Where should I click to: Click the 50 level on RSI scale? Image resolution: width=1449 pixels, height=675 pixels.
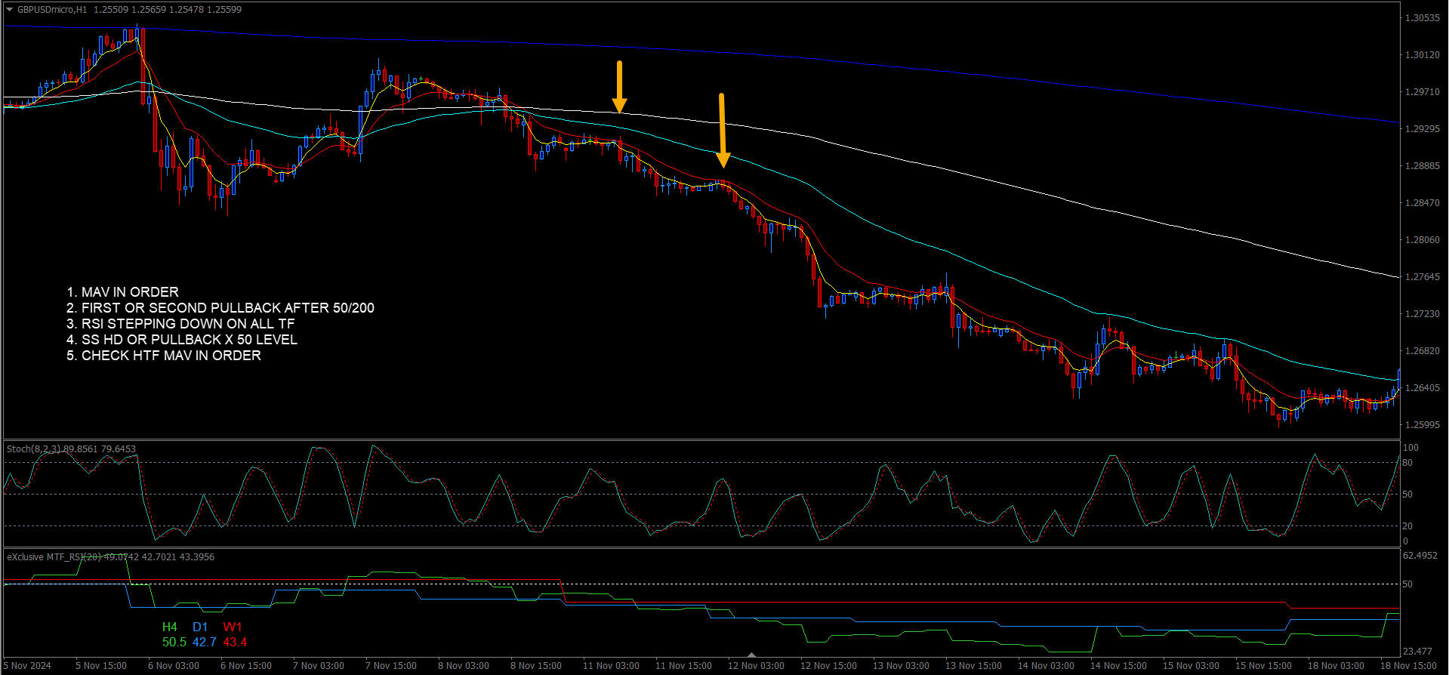pyautogui.click(x=1407, y=584)
